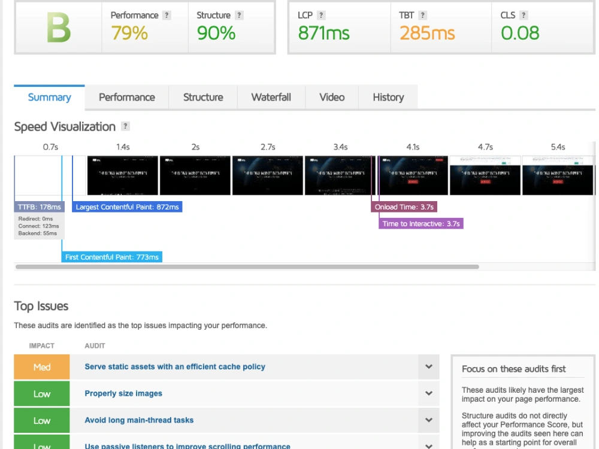Viewport: 599px width, 449px height.
Task: Click the 285ms TBT value
Action: click(427, 33)
